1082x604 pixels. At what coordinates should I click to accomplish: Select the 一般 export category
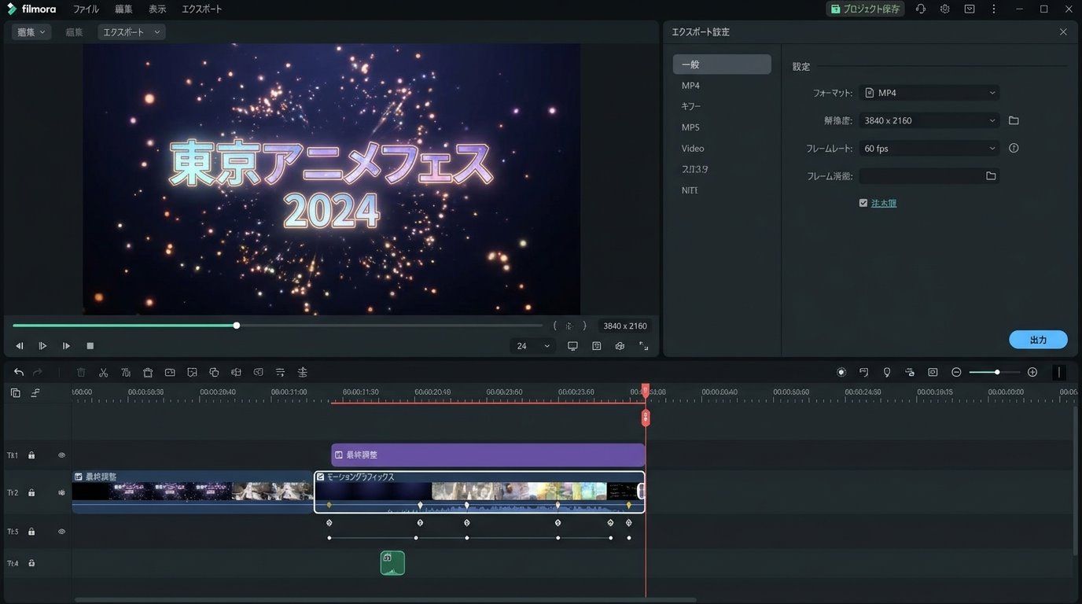[722, 64]
